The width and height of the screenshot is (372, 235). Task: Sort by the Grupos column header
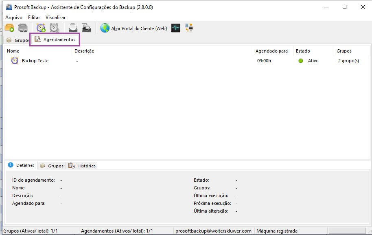352,51
